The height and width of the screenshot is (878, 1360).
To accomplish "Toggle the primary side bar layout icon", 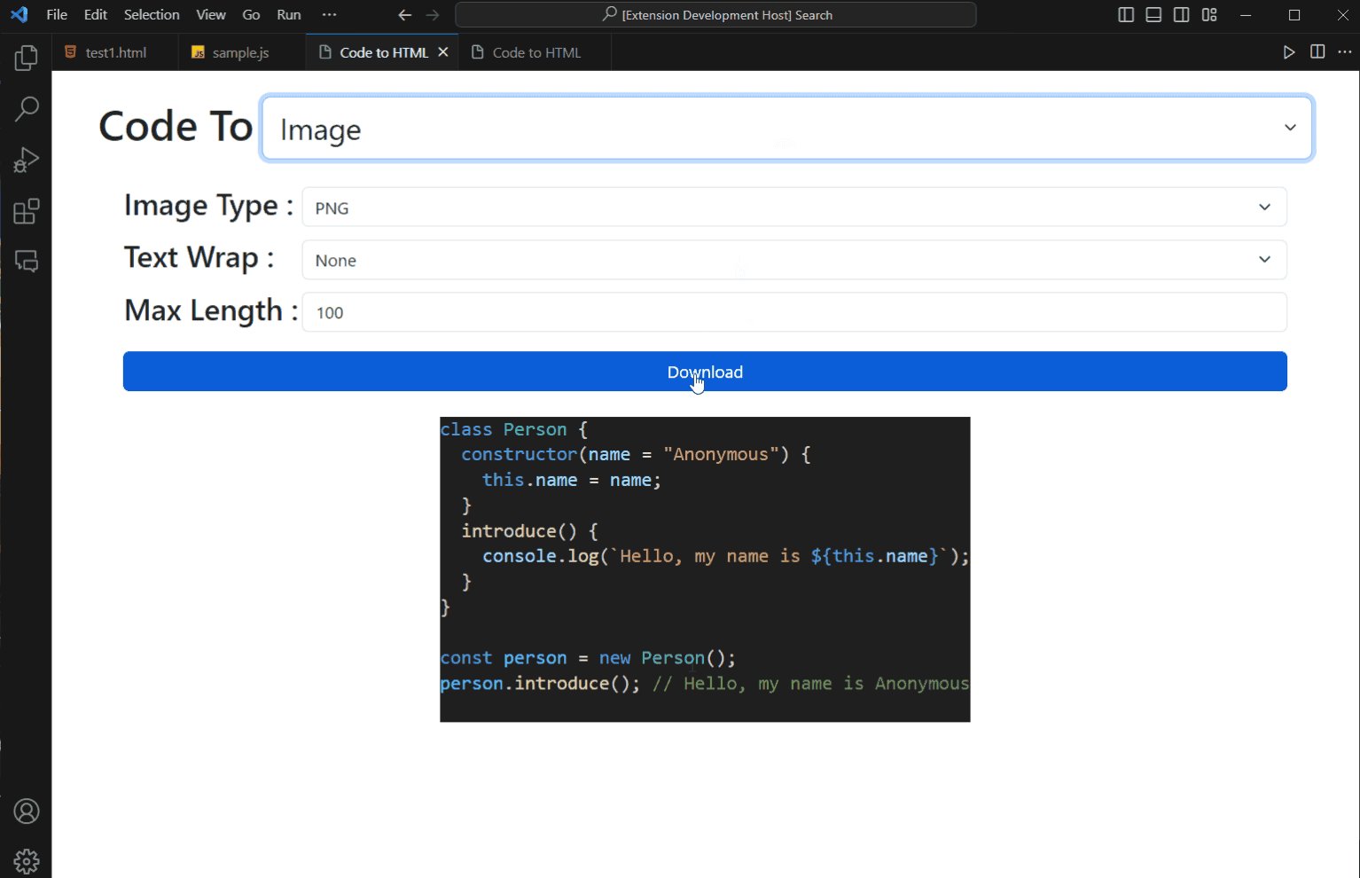I will pyautogui.click(x=1126, y=15).
